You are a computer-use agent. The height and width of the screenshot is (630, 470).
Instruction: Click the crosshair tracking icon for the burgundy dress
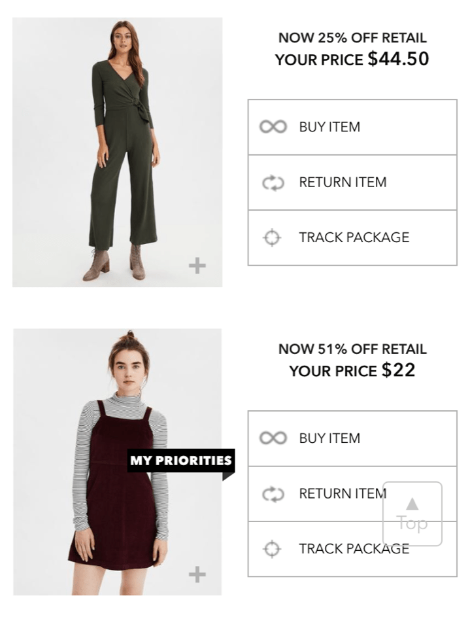point(272,549)
